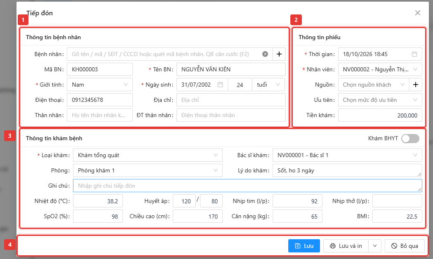Click the Ghi chú note field
433x259 pixels.
[x=247, y=186]
